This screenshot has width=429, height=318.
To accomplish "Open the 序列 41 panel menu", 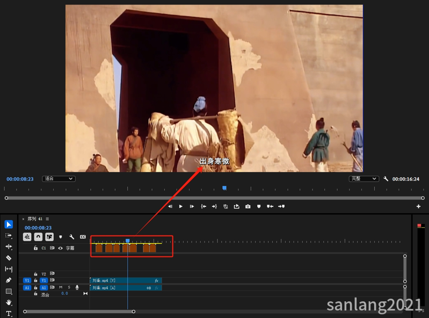I will pyautogui.click(x=47, y=219).
